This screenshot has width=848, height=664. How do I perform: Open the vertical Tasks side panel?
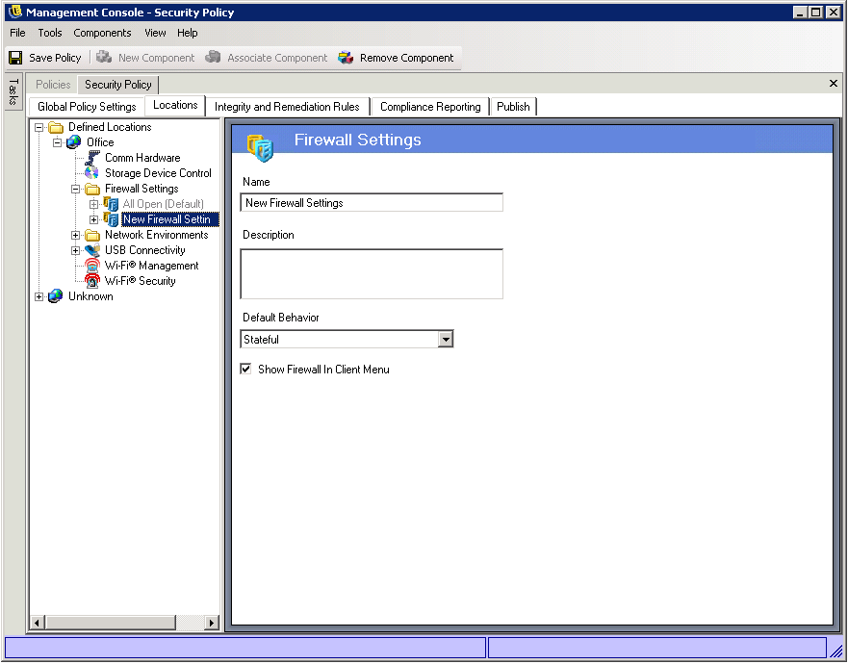[13, 92]
